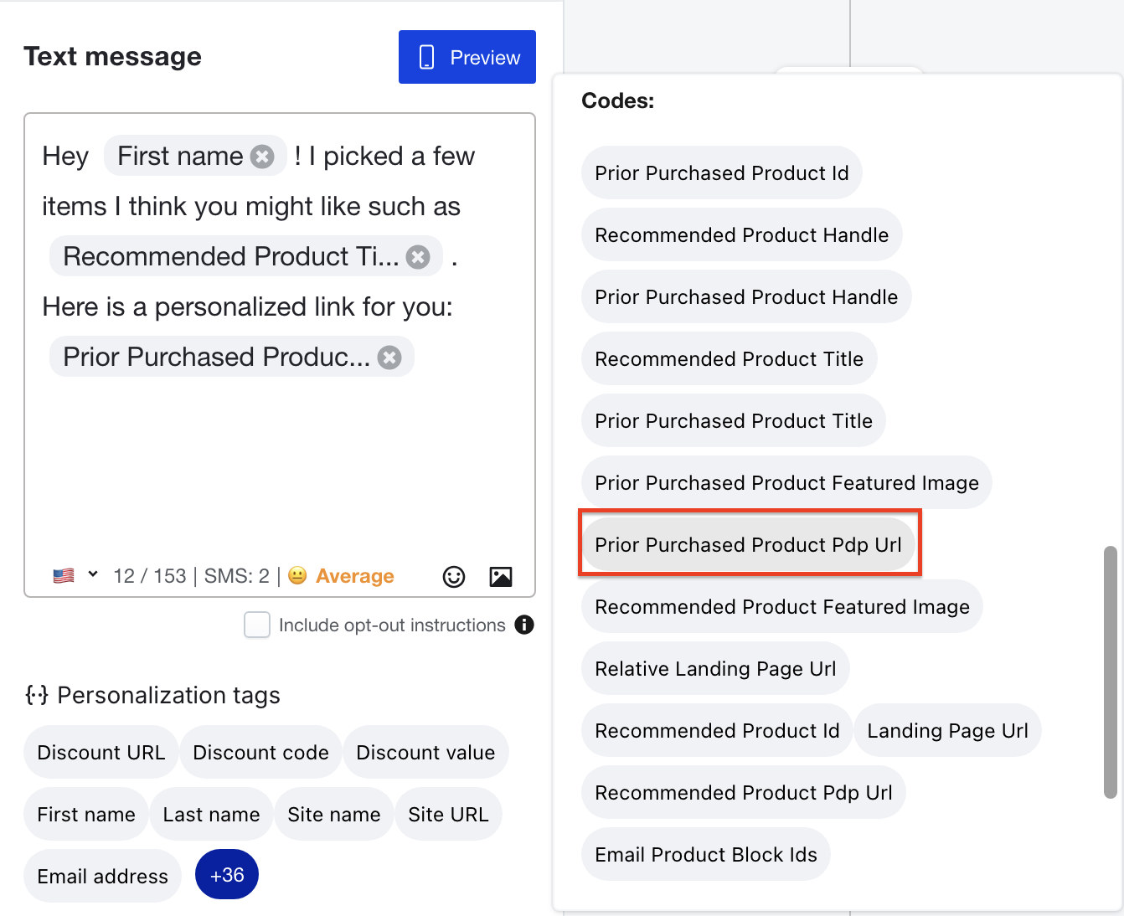Click the Preview button
Image resolution: width=1124 pixels, height=916 pixels.
pyautogui.click(x=467, y=57)
